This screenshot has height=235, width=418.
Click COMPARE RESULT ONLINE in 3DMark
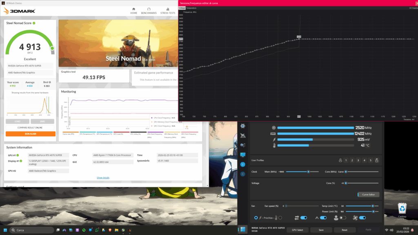pyautogui.click(x=30, y=128)
